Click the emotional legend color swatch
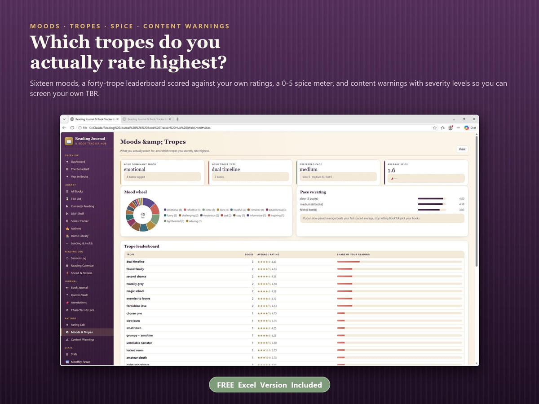 click(x=165, y=210)
